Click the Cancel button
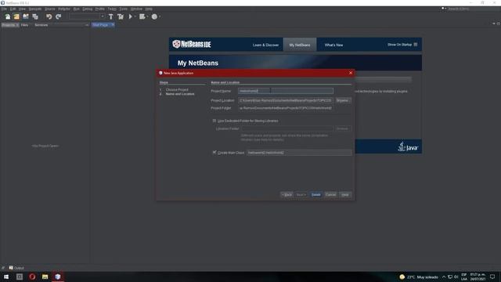This screenshot has height=282, width=501. (330, 195)
